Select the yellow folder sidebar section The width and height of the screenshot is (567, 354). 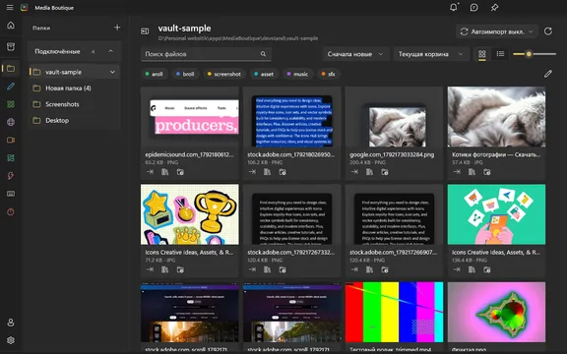click(x=11, y=68)
